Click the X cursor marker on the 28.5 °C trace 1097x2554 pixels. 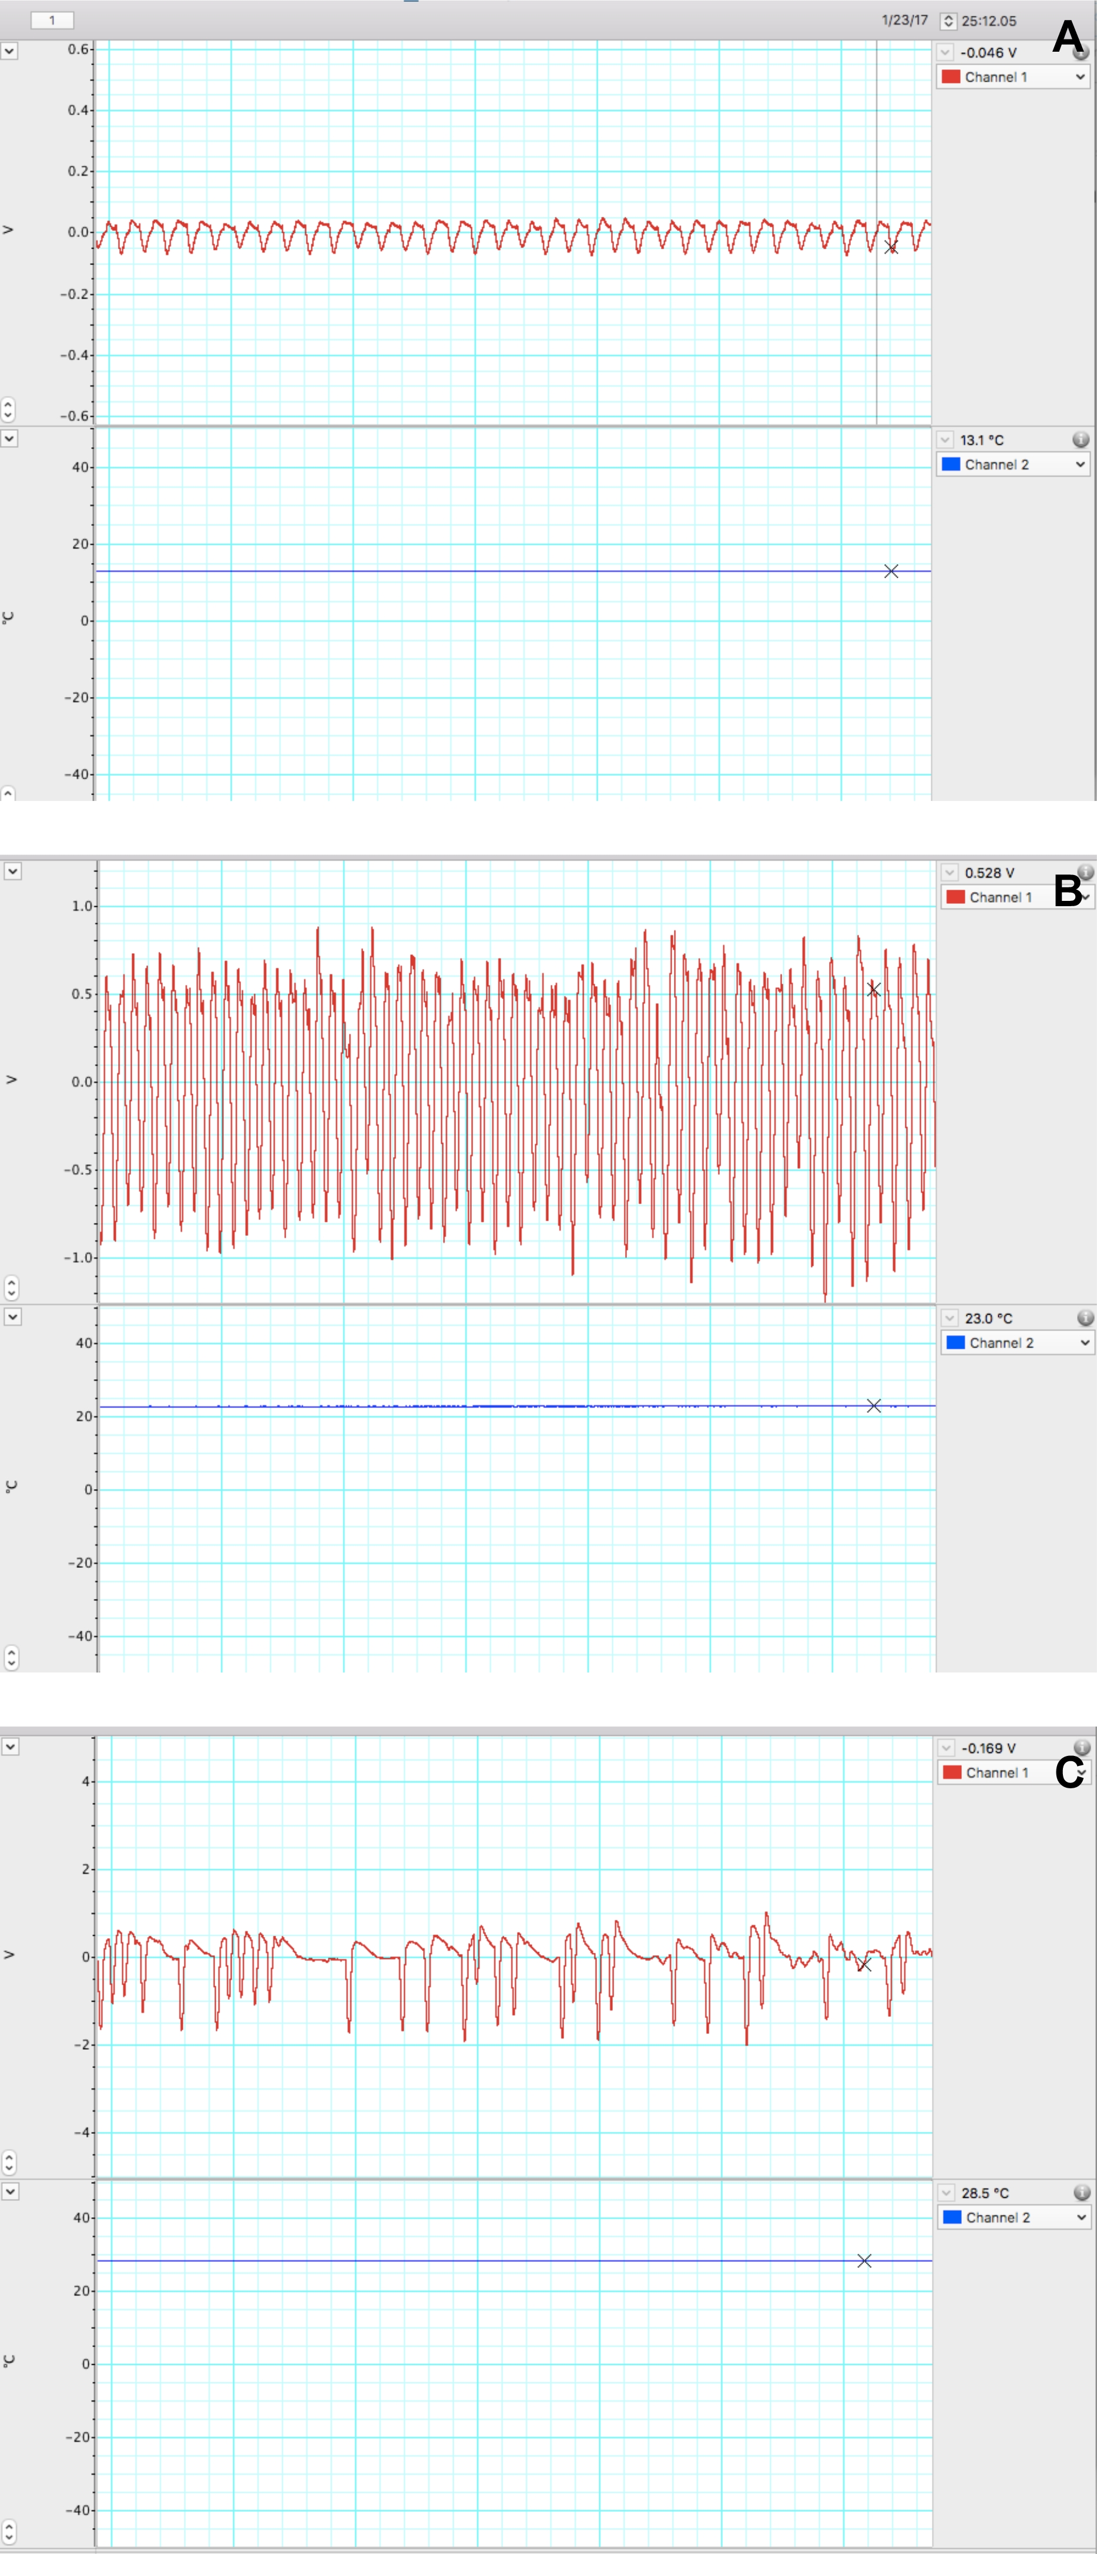(x=864, y=2261)
